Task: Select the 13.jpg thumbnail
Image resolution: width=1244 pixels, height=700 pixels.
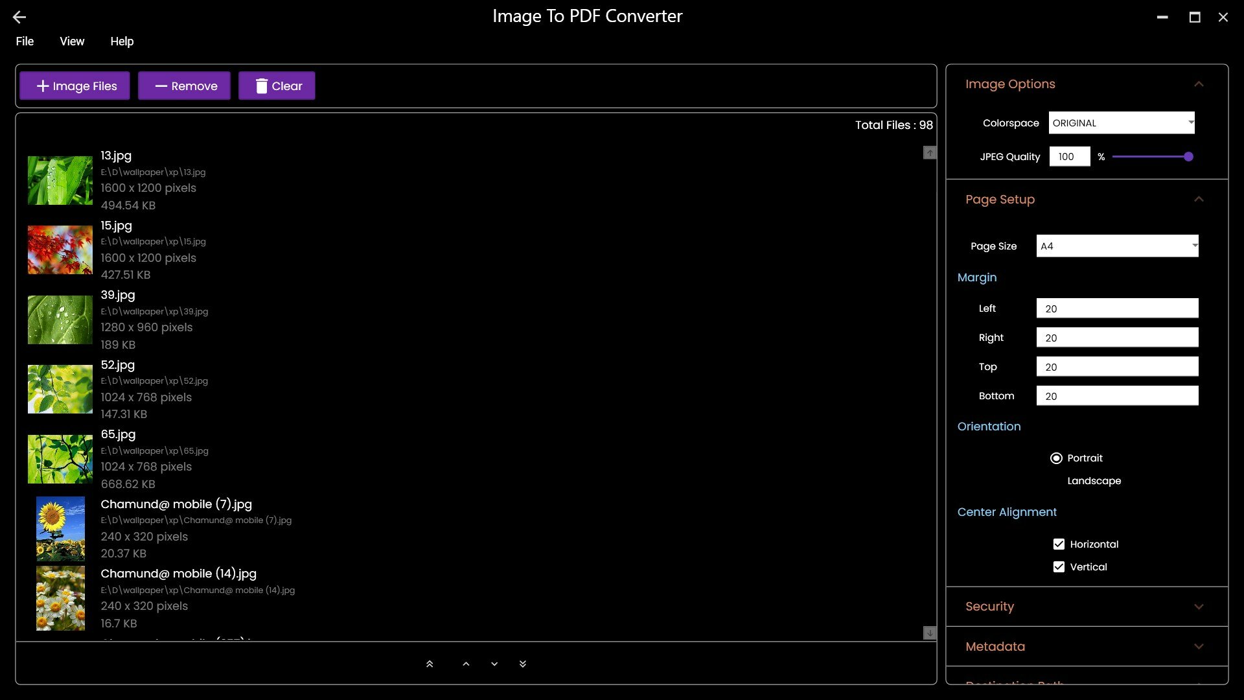Action: click(x=60, y=180)
